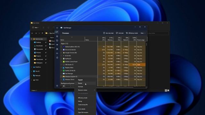Select the Processes page icon in sidebar
Screen dimensions: 205x115
pos(57,32)
